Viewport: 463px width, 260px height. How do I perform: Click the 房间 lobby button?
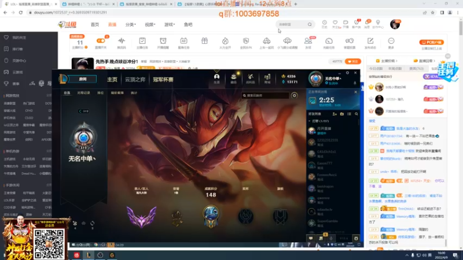83,79
